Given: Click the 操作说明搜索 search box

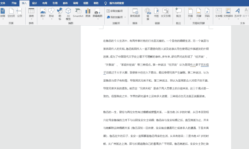Looking at the screenshot, I should (117, 3).
